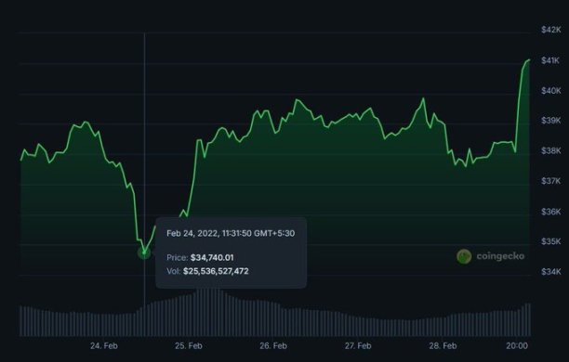
Task: Click the highlighted green data point marker
Action: coord(144,252)
